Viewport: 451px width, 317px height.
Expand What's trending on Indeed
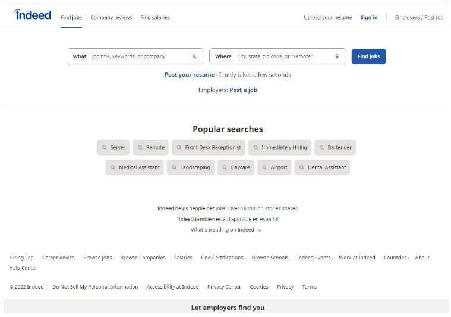pyautogui.click(x=226, y=230)
